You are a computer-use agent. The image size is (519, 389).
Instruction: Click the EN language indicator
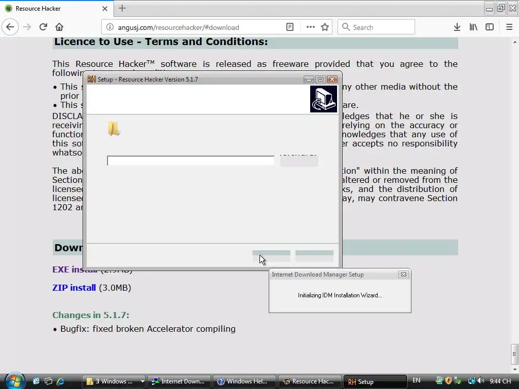pos(417,380)
